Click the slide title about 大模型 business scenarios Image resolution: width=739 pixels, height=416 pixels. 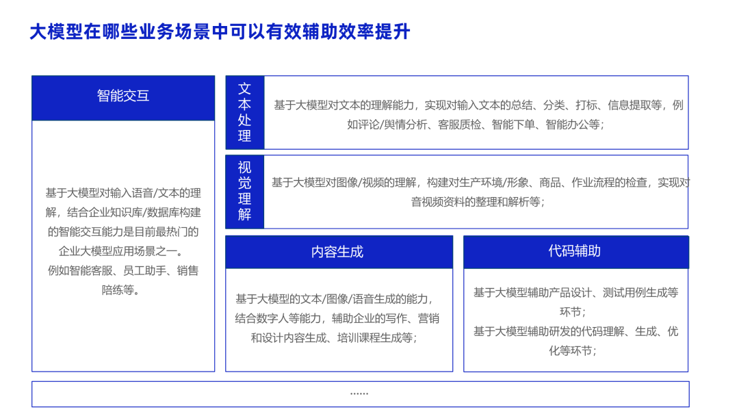point(219,30)
